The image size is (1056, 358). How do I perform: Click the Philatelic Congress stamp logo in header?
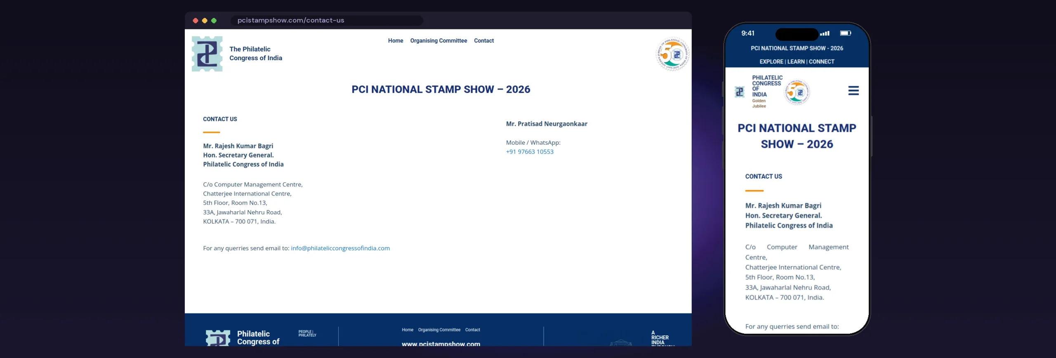click(207, 54)
